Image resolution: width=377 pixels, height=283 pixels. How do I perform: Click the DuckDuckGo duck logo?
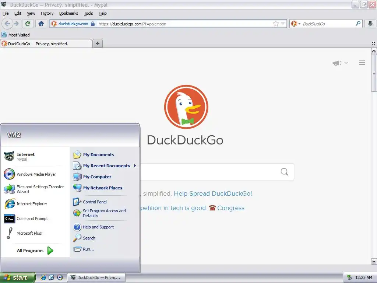click(186, 106)
